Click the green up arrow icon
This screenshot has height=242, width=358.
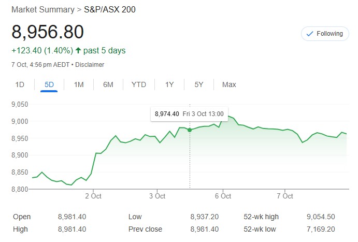(x=78, y=51)
